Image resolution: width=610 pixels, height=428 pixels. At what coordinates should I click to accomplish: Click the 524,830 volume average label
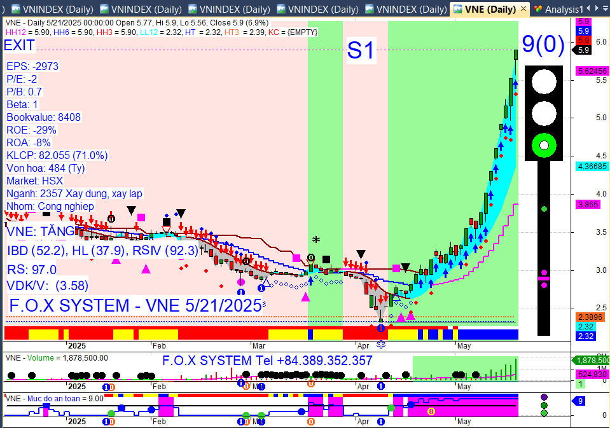592,375
